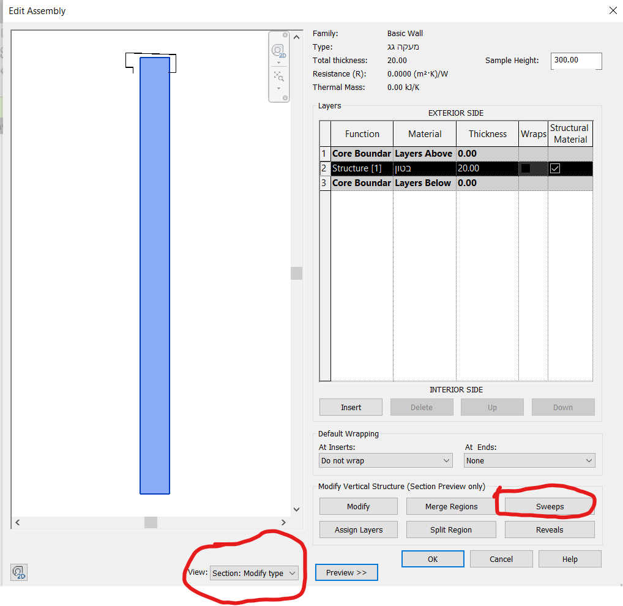Click the preview horizontal scrollbar right arrow

click(x=283, y=522)
